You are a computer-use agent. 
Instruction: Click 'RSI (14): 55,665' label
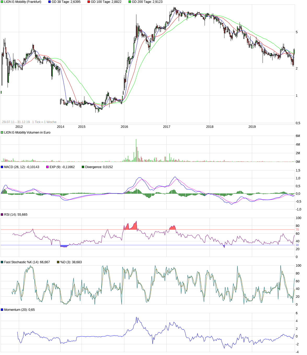point(16,215)
